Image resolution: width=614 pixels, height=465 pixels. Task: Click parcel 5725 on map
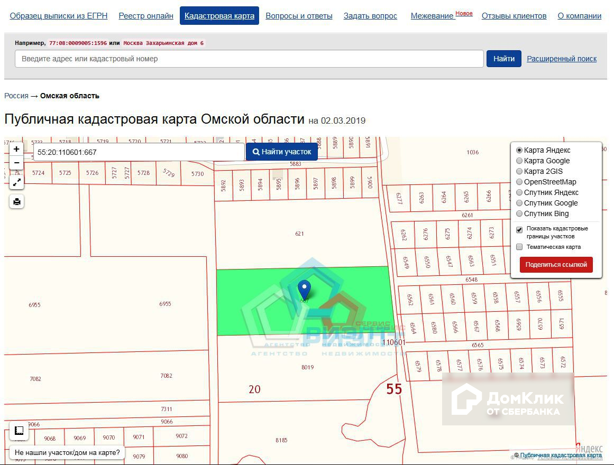click(x=65, y=173)
